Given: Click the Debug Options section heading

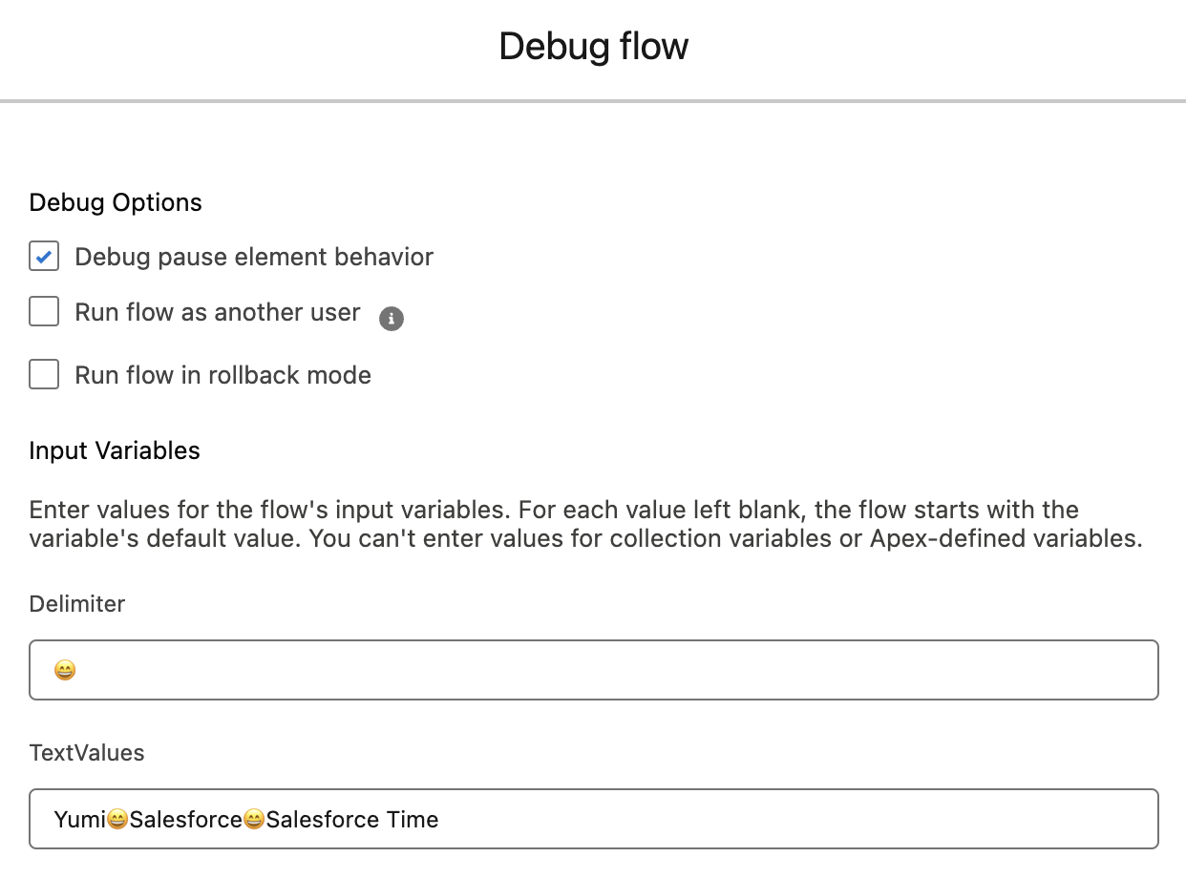Looking at the screenshot, I should click(115, 202).
